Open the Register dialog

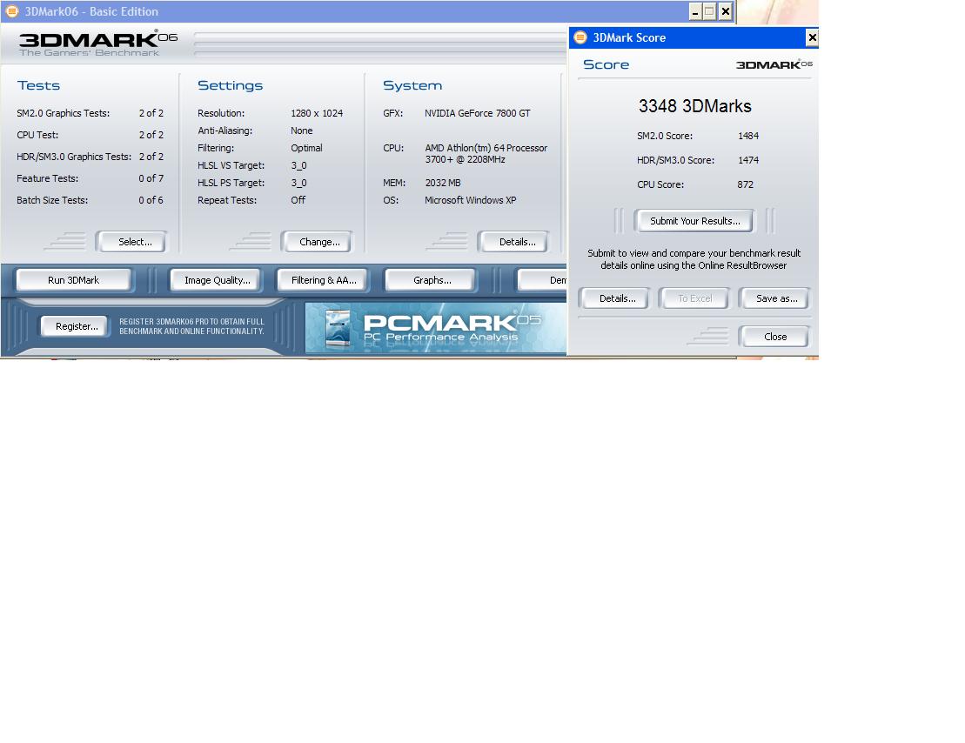point(75,326)
